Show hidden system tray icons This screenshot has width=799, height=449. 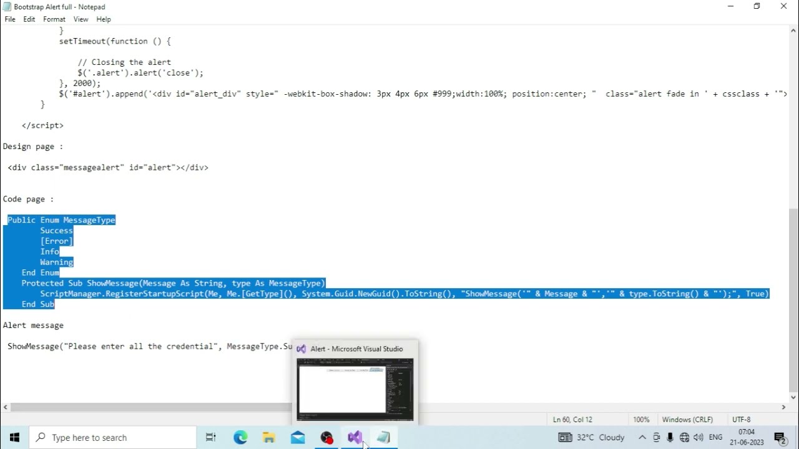[x=642, y=437]
